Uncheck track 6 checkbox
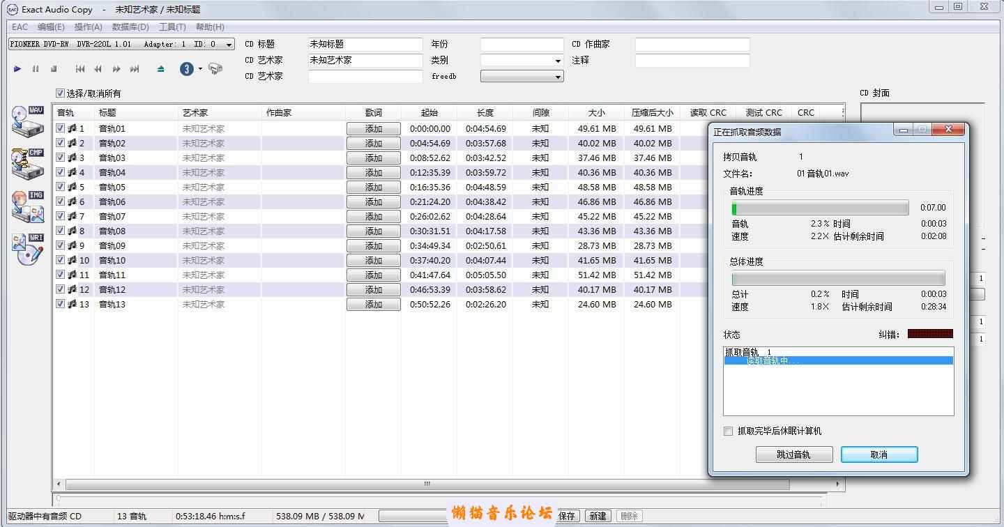Viewport: 1004px width, 527px height. [61, 201]
